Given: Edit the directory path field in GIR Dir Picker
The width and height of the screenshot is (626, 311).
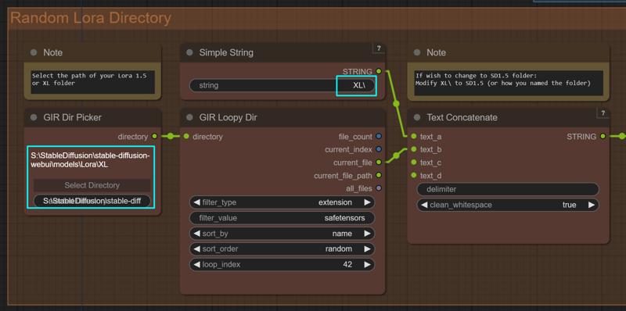Looking at the screenshot, I should click(x=92, y=201).
